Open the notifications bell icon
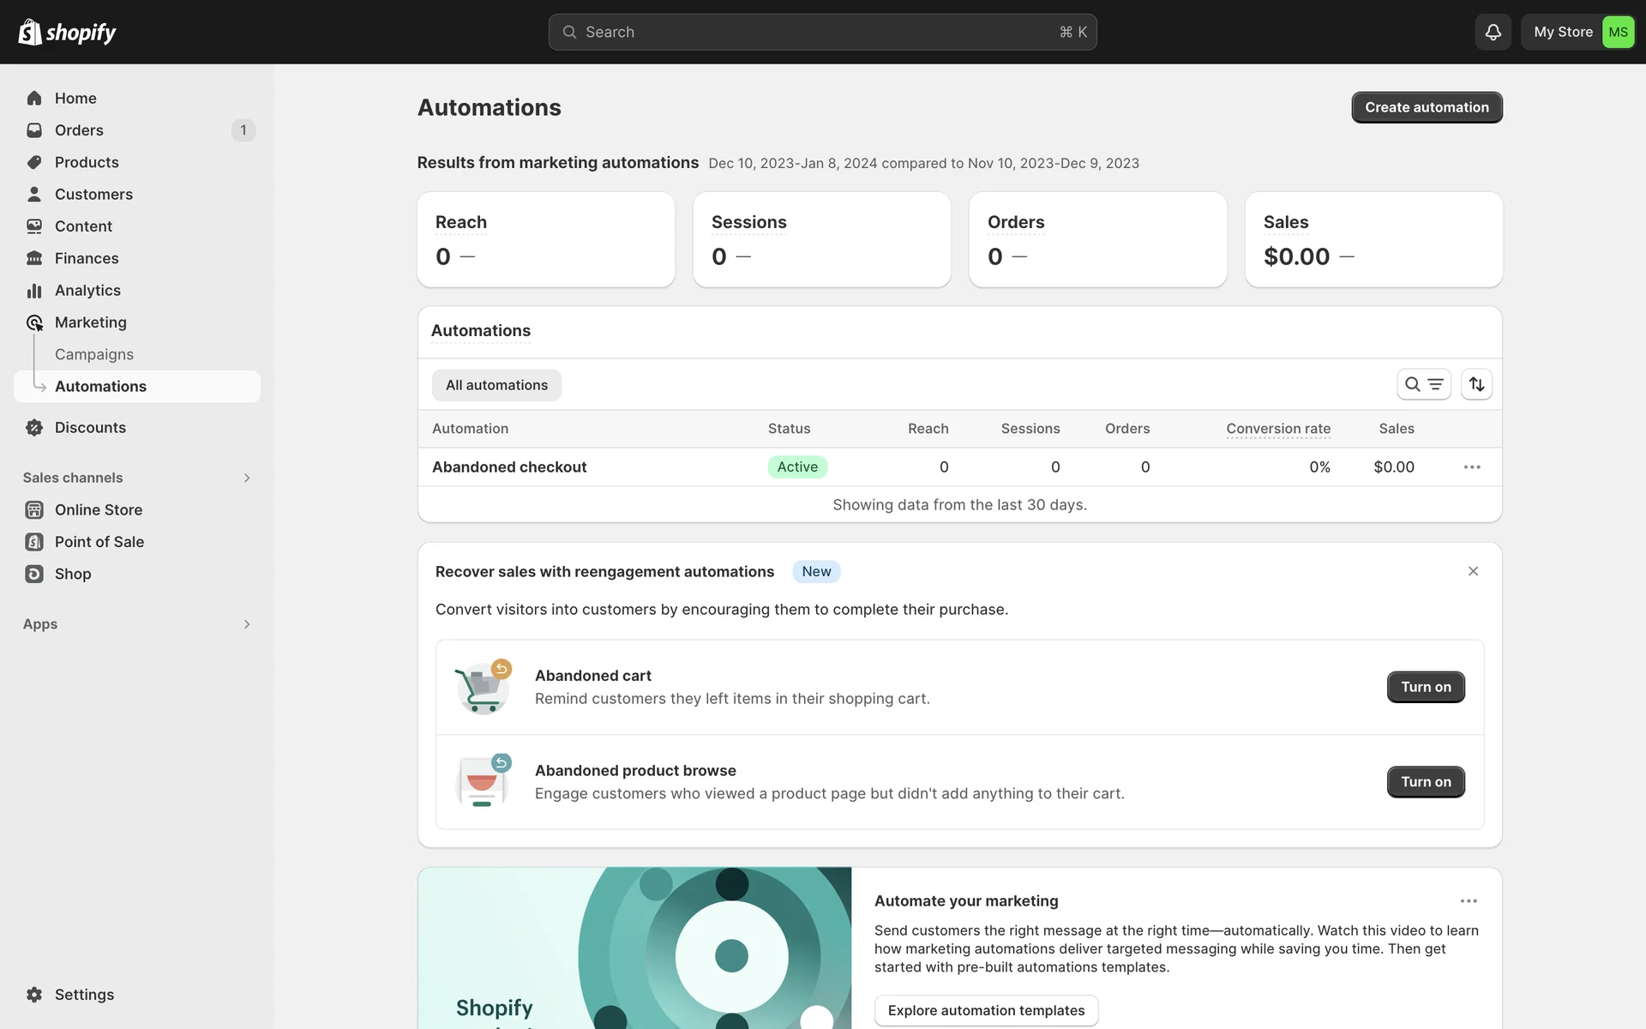The image size is (1646, 1029). [1493, 32]
